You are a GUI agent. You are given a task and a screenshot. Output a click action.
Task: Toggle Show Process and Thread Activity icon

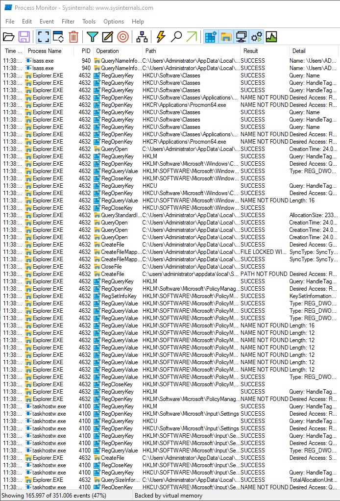257,37
